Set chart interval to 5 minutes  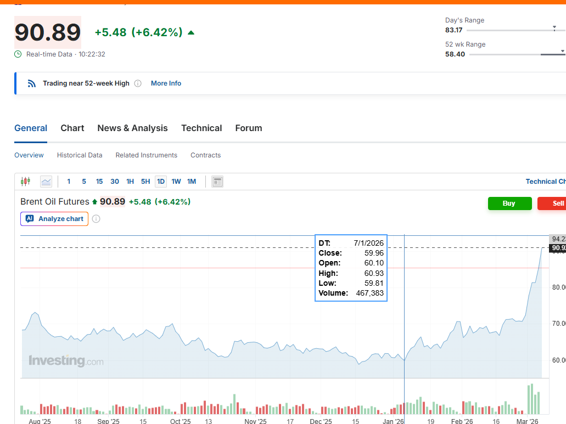pos(84,182)
